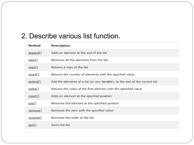194x145 pixels.
Task: Open the reverse() method link
Action: [x=35, y=118]
